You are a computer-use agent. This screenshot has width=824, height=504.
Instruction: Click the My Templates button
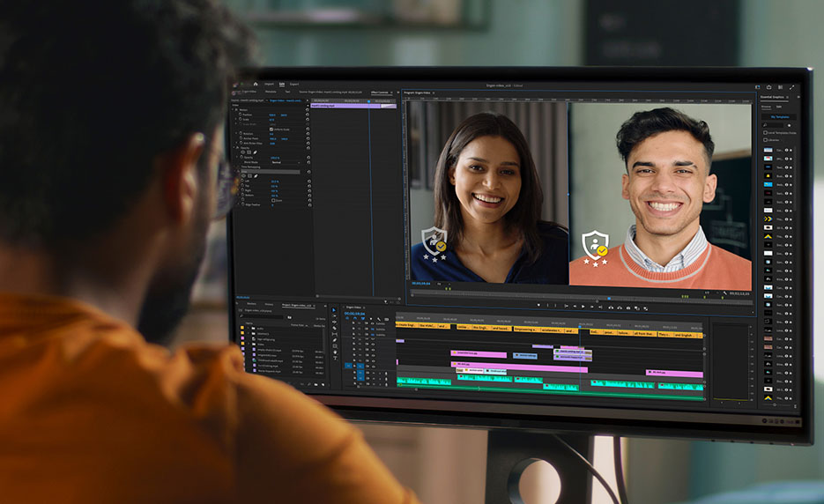780,116
